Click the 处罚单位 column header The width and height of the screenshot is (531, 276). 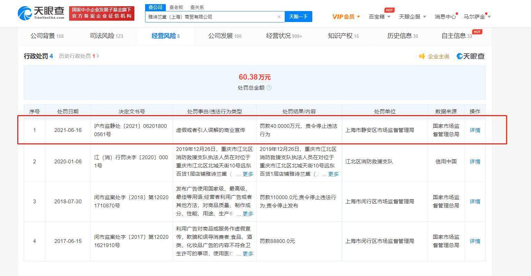pyautogui.click(x=385, y=111)
